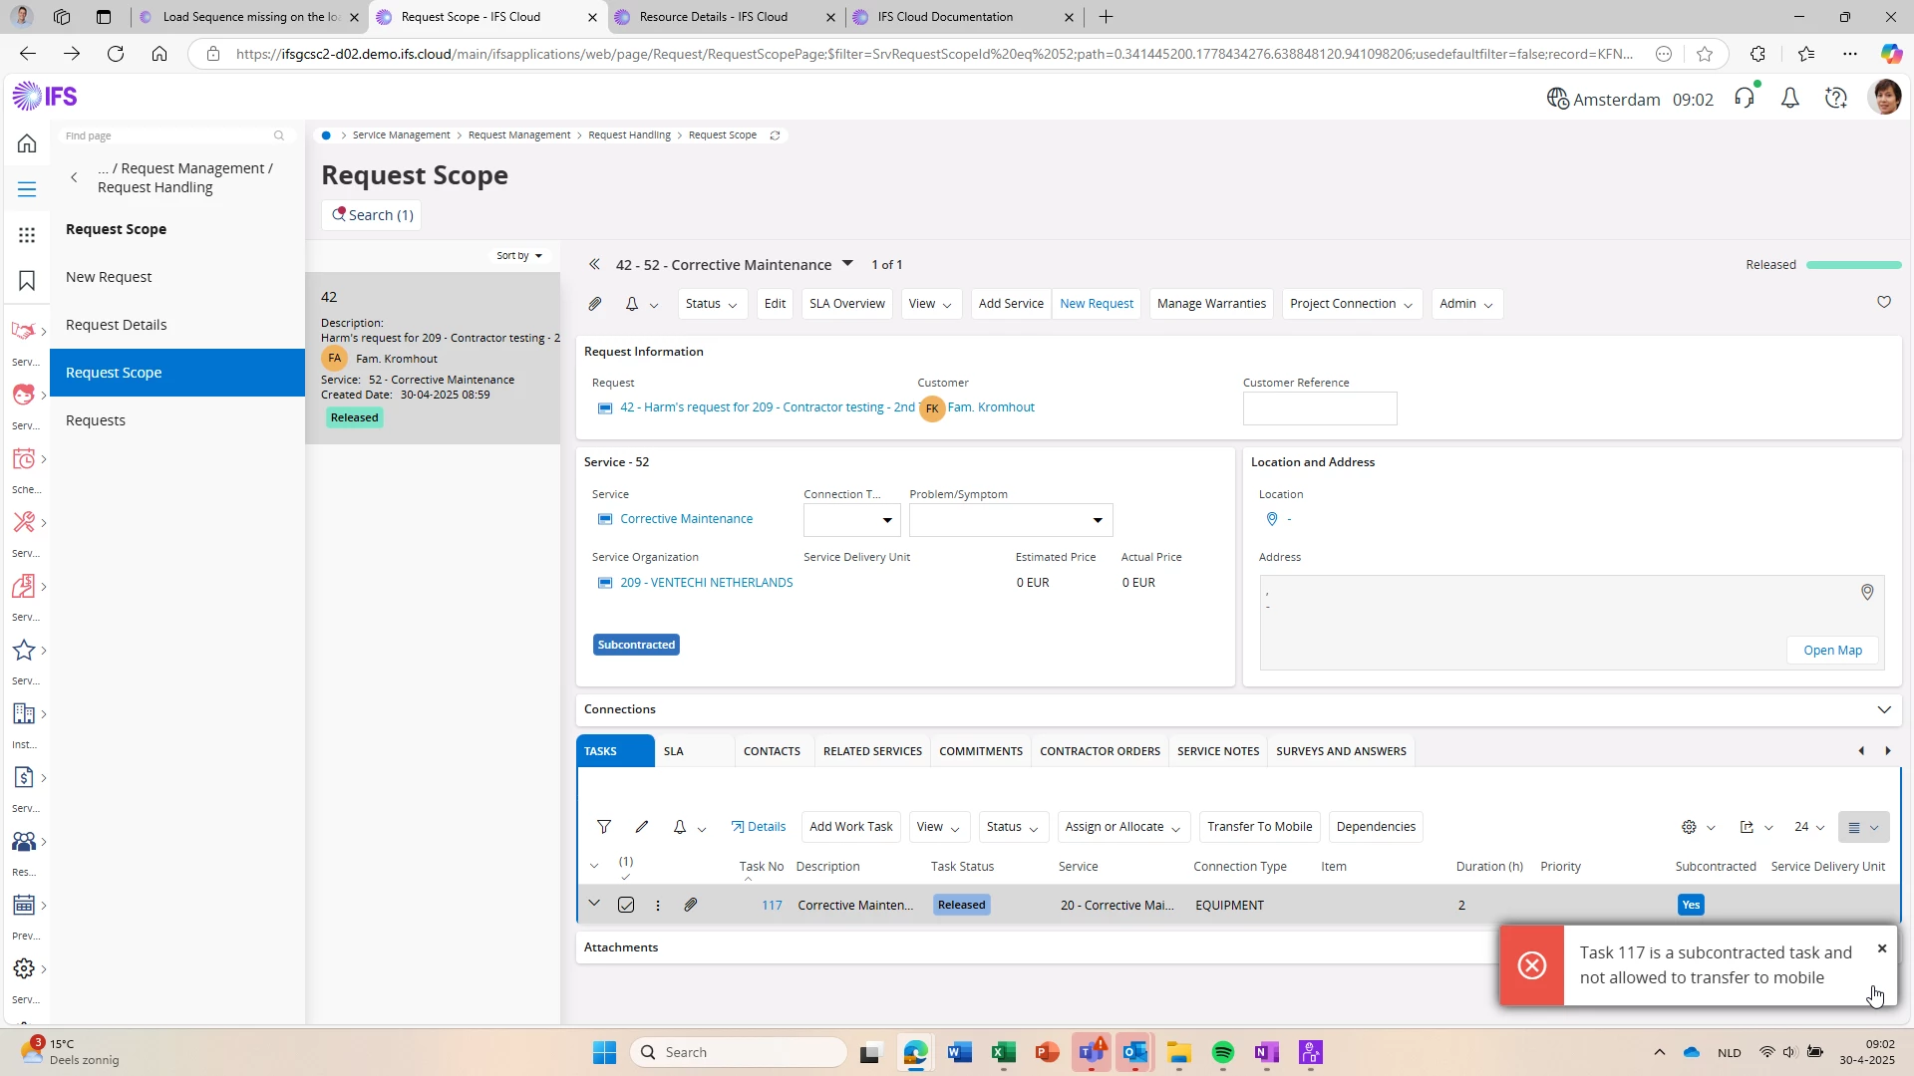Click the SLA Overview button
This screenshot has width=1914, height=1076.
point(846,304)
